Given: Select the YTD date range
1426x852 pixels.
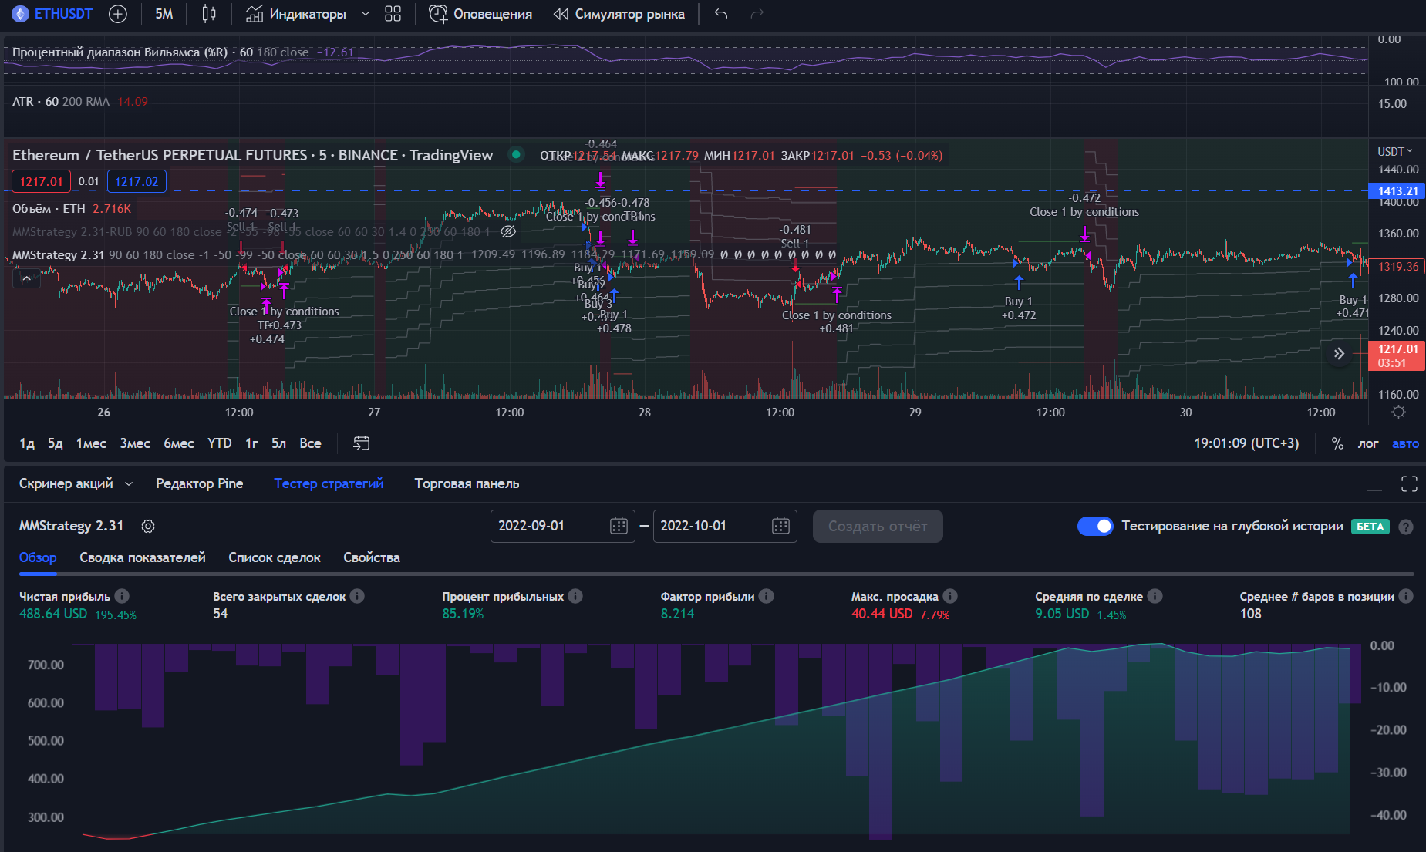Looking at the screenshot, I should tap(220, 443).
